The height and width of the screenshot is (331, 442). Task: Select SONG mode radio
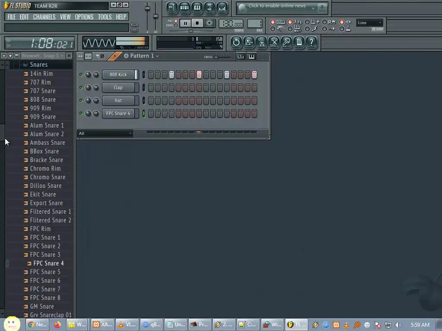(176, 25)
